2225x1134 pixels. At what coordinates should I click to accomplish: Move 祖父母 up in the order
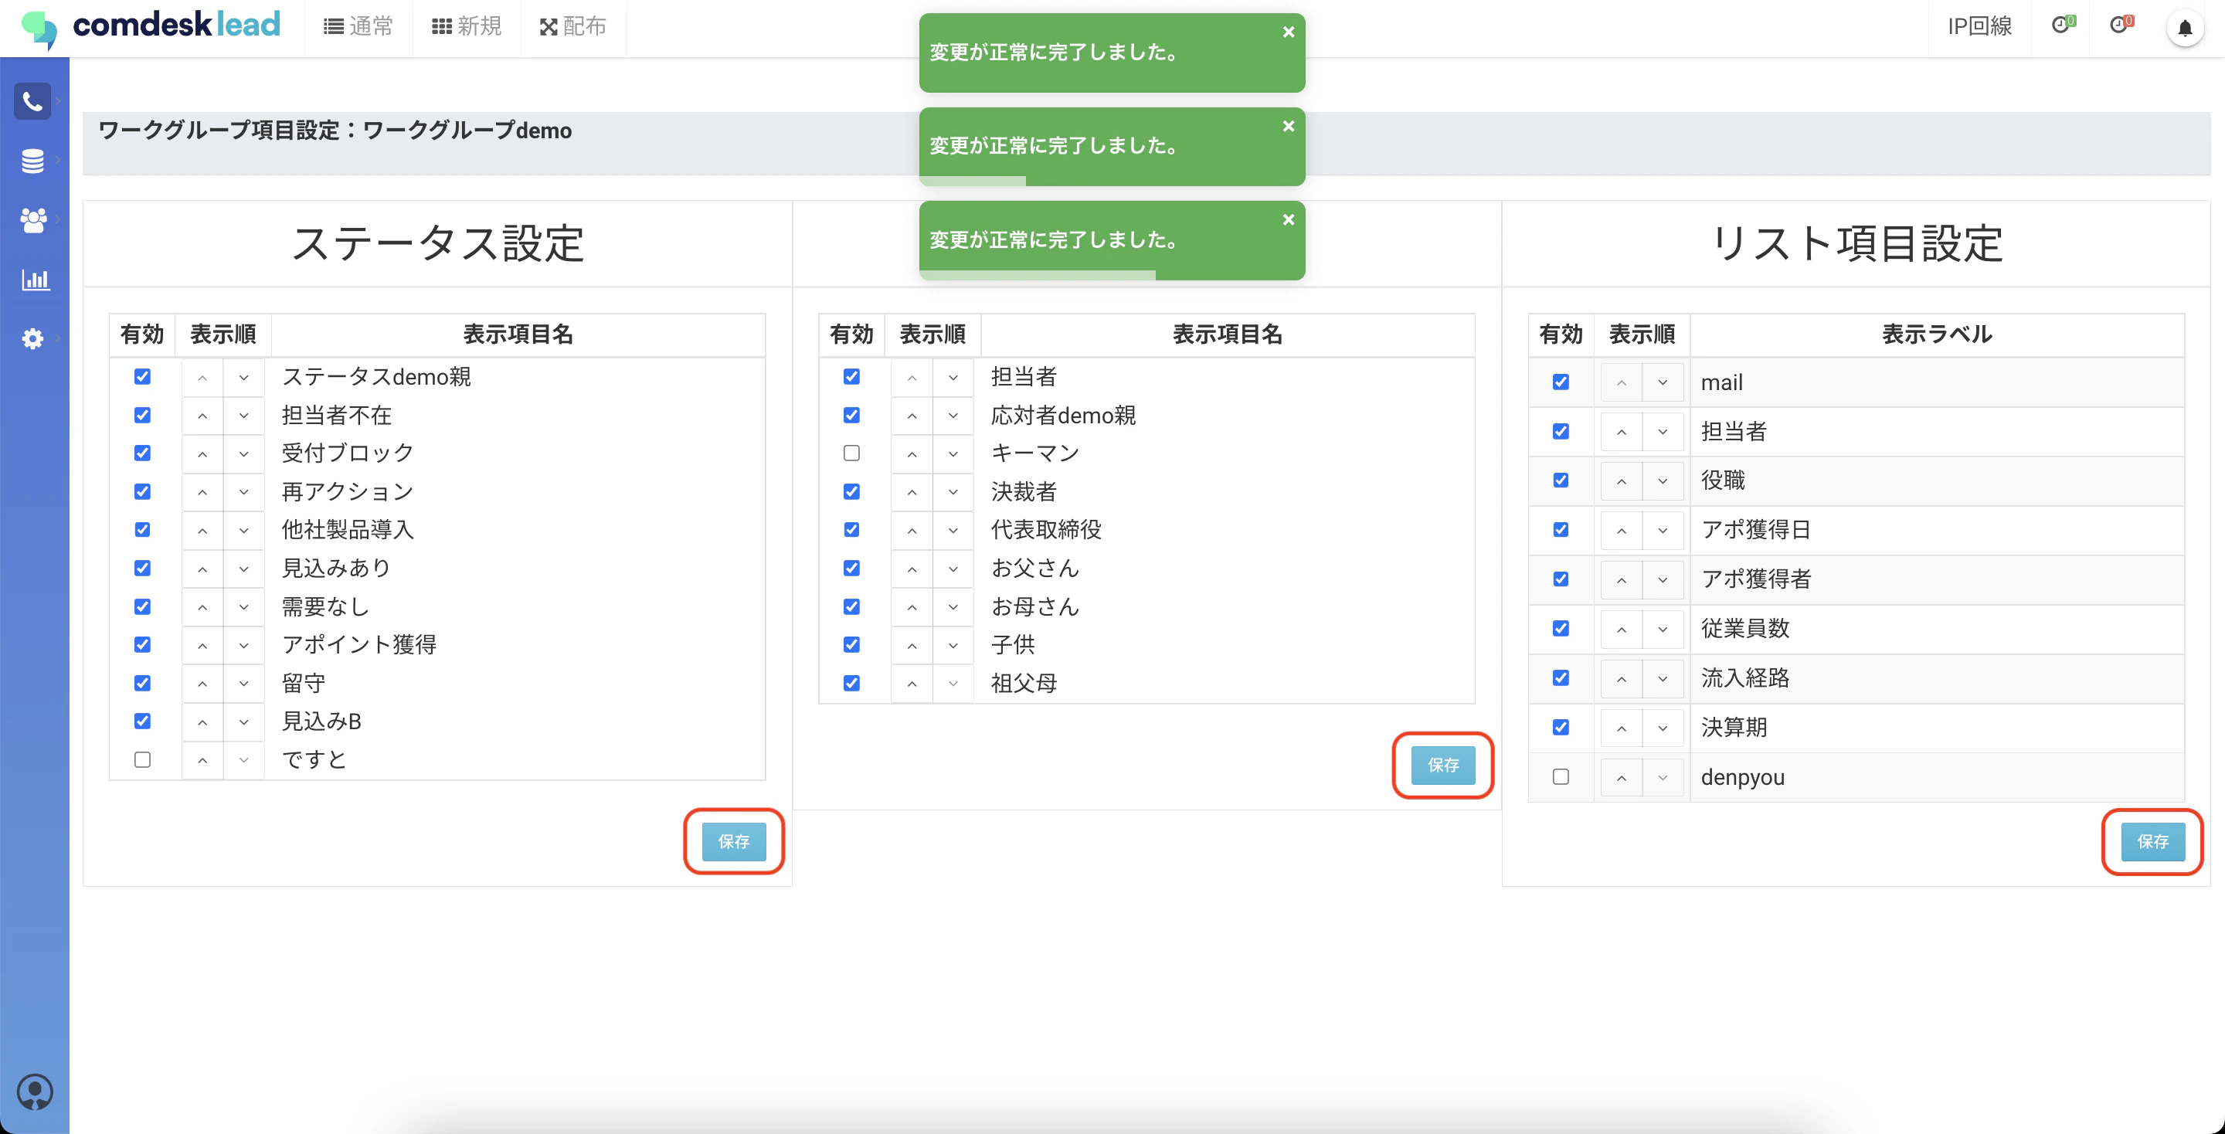click(912, 684)
